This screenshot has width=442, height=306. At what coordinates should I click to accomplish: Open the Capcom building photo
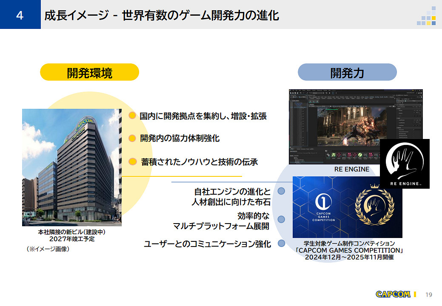[x=71, y=167]
